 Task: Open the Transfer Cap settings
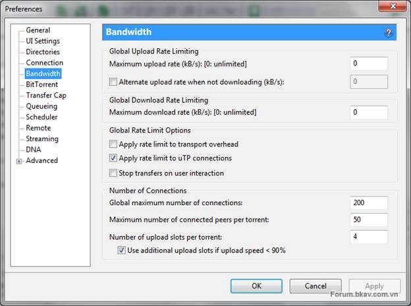pos(45,96)
